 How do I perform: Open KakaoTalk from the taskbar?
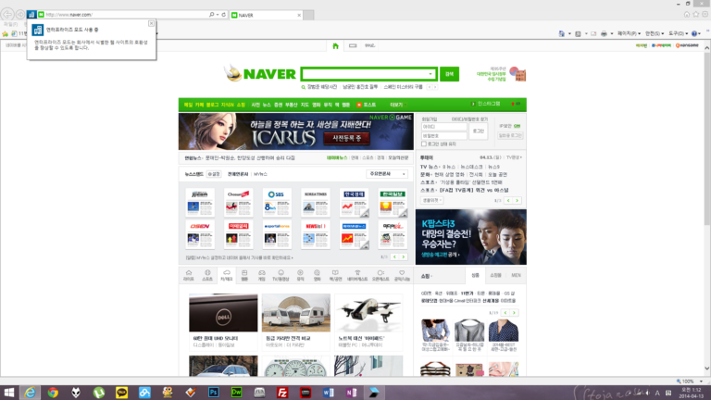(x=121, y=393)
